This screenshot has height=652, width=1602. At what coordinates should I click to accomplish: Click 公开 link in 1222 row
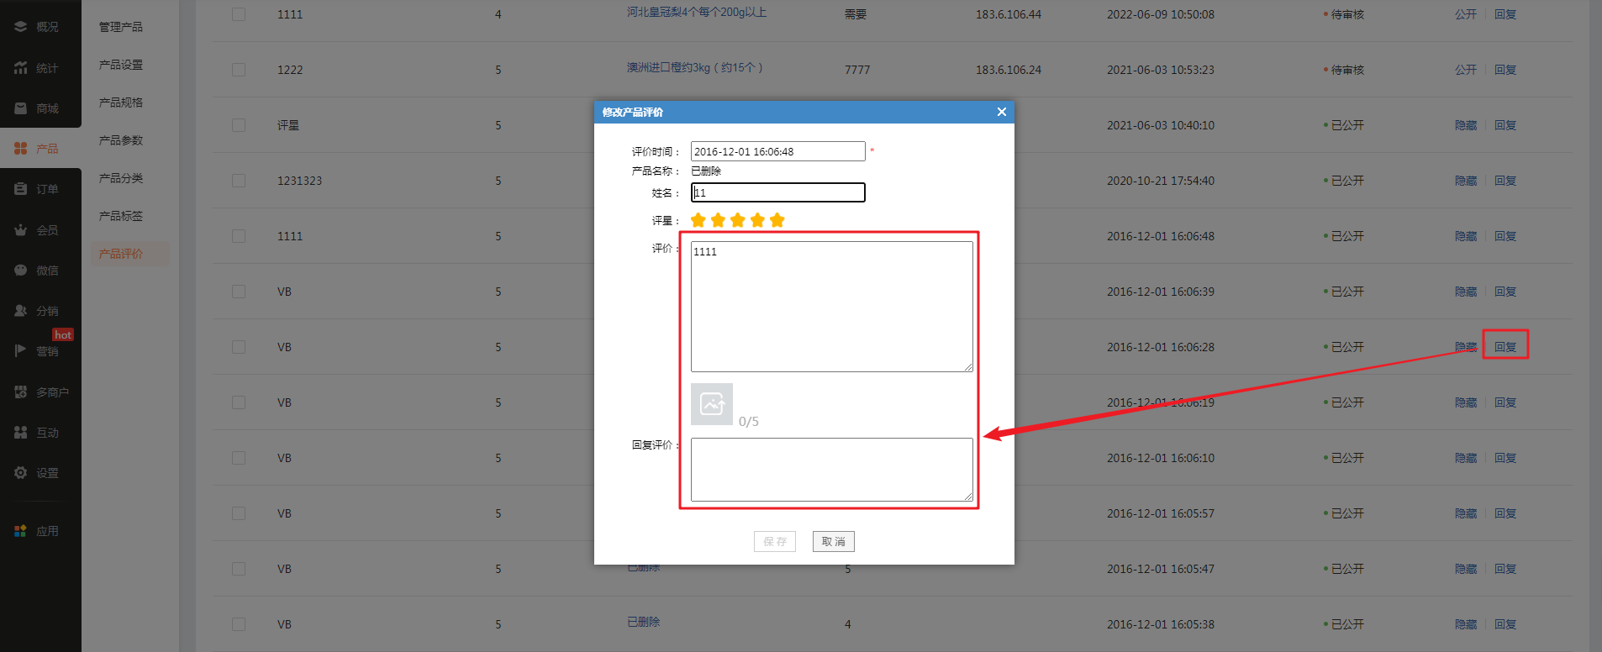(1466, 70)
